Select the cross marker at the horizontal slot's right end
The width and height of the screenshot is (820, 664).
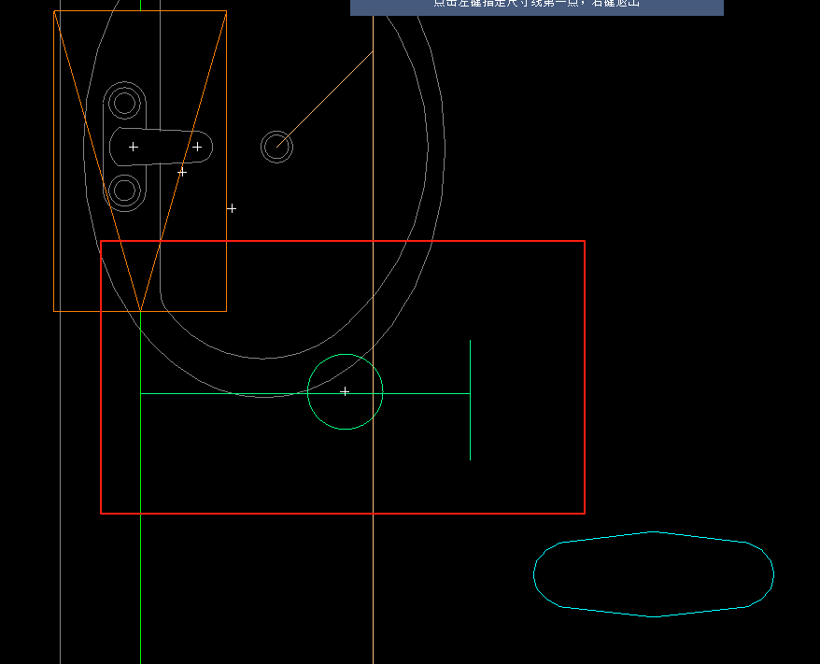[x=197, y=147]
